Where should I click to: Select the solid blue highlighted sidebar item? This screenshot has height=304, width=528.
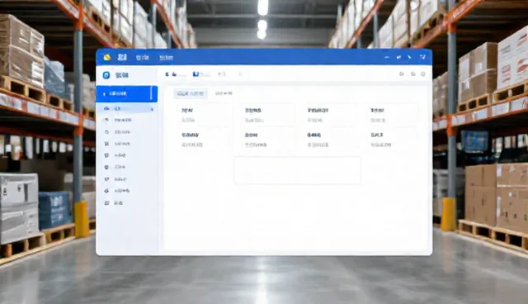point(126,93)
